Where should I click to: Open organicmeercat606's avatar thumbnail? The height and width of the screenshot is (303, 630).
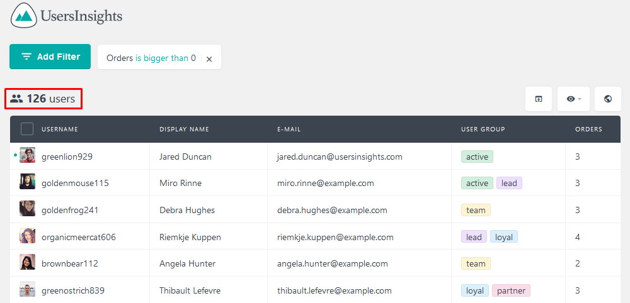click(27, 235)
